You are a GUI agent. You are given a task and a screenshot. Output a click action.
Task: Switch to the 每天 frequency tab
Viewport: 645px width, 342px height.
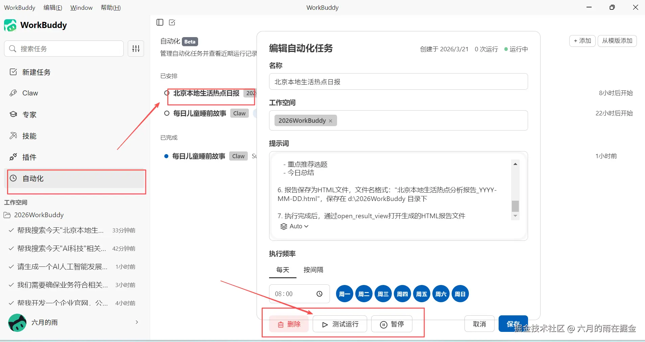pos(283,270)
